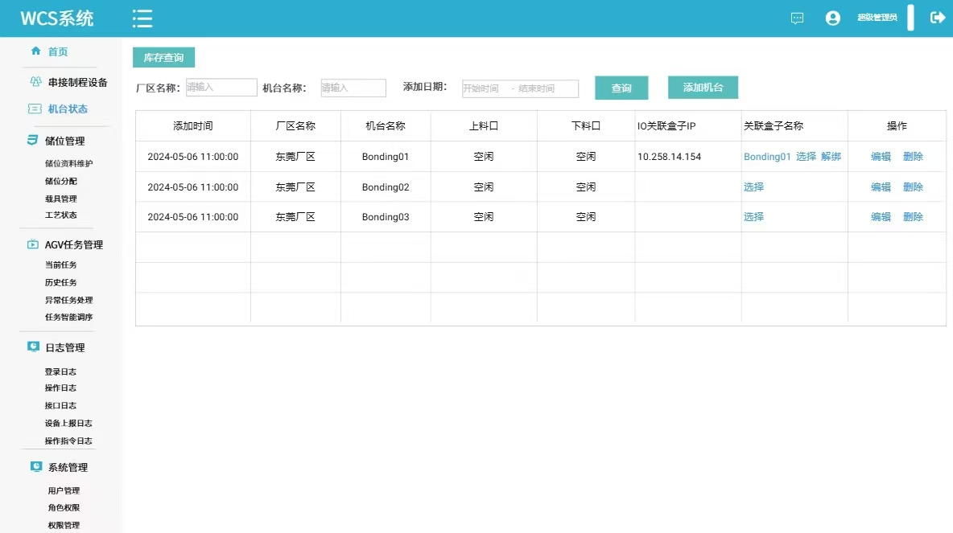Image resolution: width=953 pixels, height=533 pixels.
Task: Open the 储位资料维护 menu item
Action: pyautogui.click(x=68, y=163)
